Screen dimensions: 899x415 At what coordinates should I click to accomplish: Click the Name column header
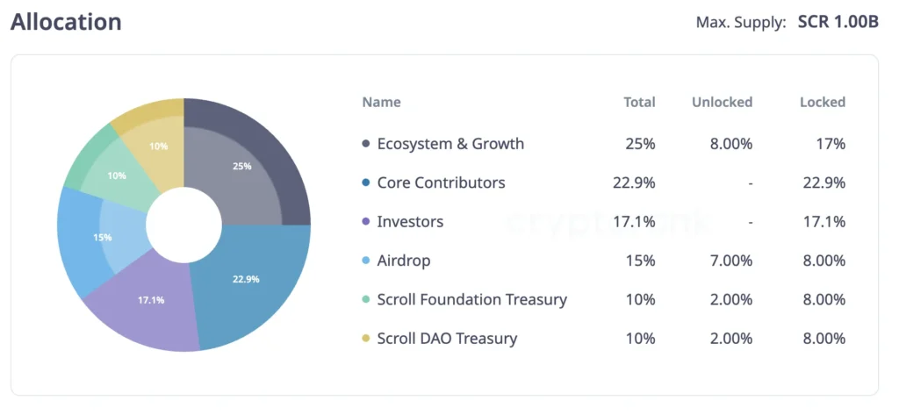381,102
